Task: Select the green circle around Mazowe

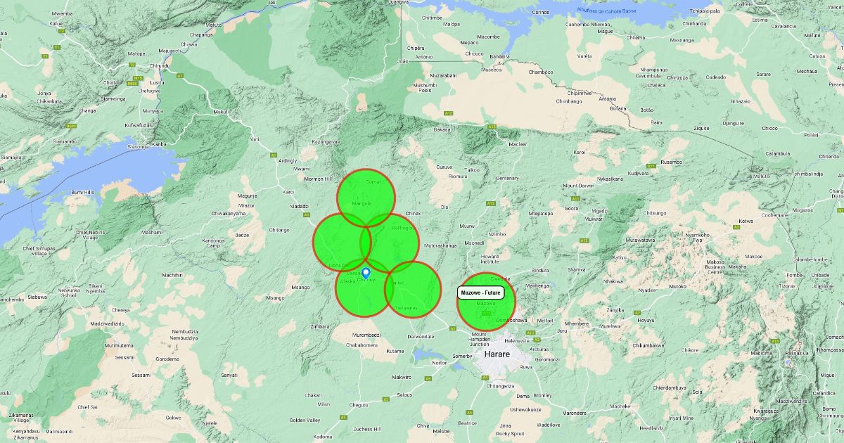Action: pyautogui.click(x=487, y=302)
